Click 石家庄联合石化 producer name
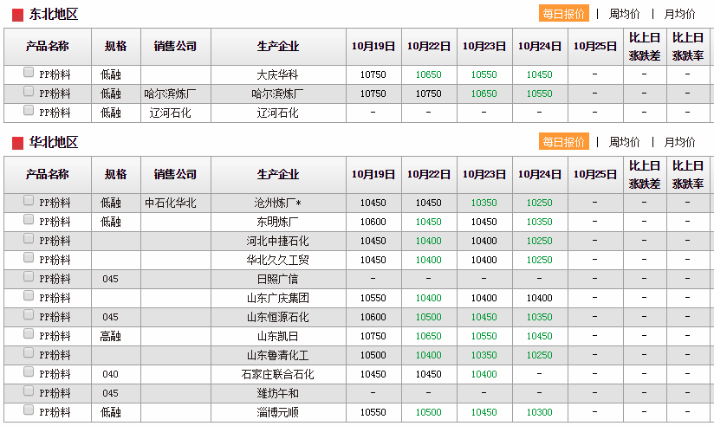 [x=278, y=375]
